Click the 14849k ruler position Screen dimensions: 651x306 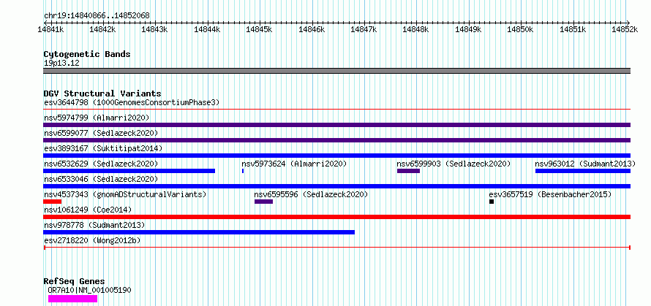click(x=469, y=29)
